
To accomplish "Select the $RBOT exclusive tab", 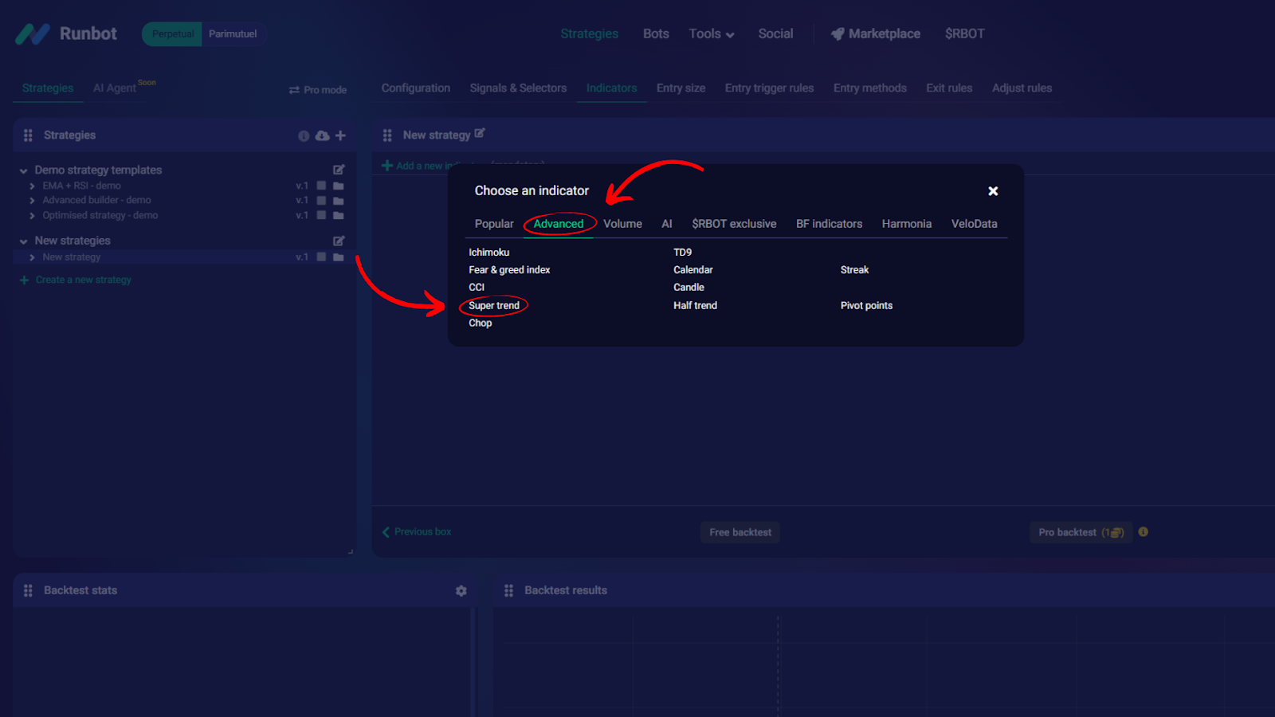I will coord(734,224).
